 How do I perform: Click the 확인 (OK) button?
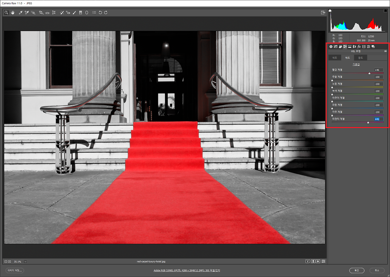coord(357,270)
